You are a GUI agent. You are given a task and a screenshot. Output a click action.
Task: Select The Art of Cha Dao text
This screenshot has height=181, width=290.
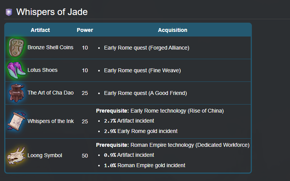pos(50,93)
